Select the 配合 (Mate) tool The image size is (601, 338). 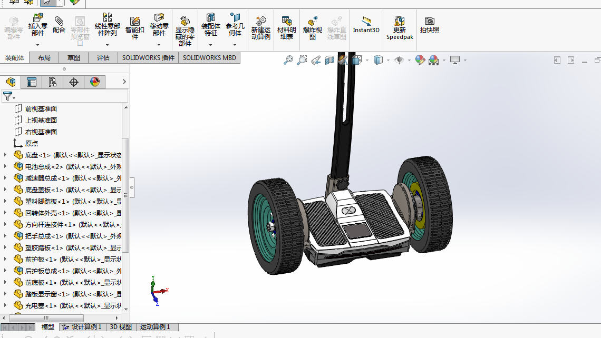coord(59,25)
